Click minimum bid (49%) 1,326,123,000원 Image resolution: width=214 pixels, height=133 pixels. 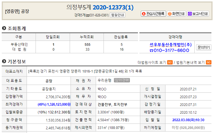54,105
